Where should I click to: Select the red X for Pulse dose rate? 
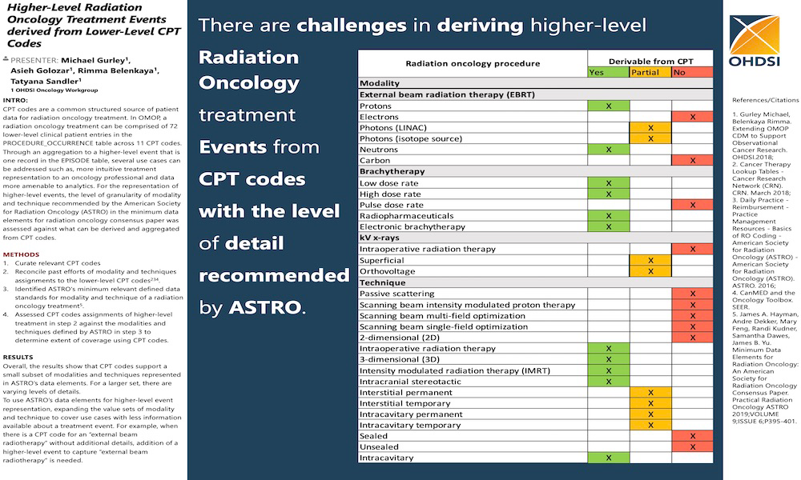coord(692,205)
